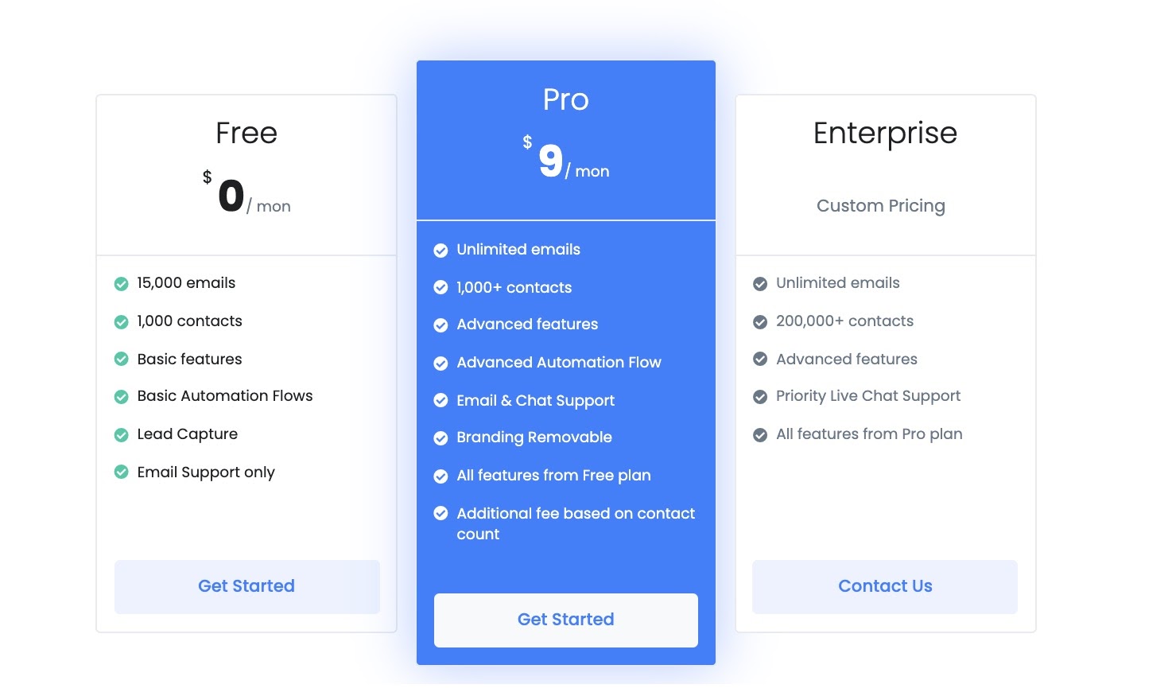Click the checkmark next to All features from Pro plan
Screen dimensions: 1172x700
760,435
